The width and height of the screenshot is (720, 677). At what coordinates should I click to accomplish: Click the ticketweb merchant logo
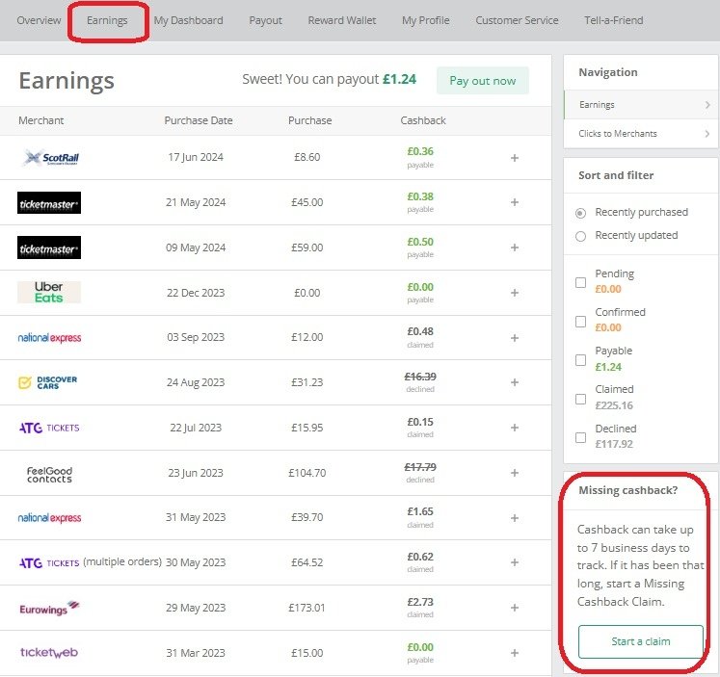(49, 653)
